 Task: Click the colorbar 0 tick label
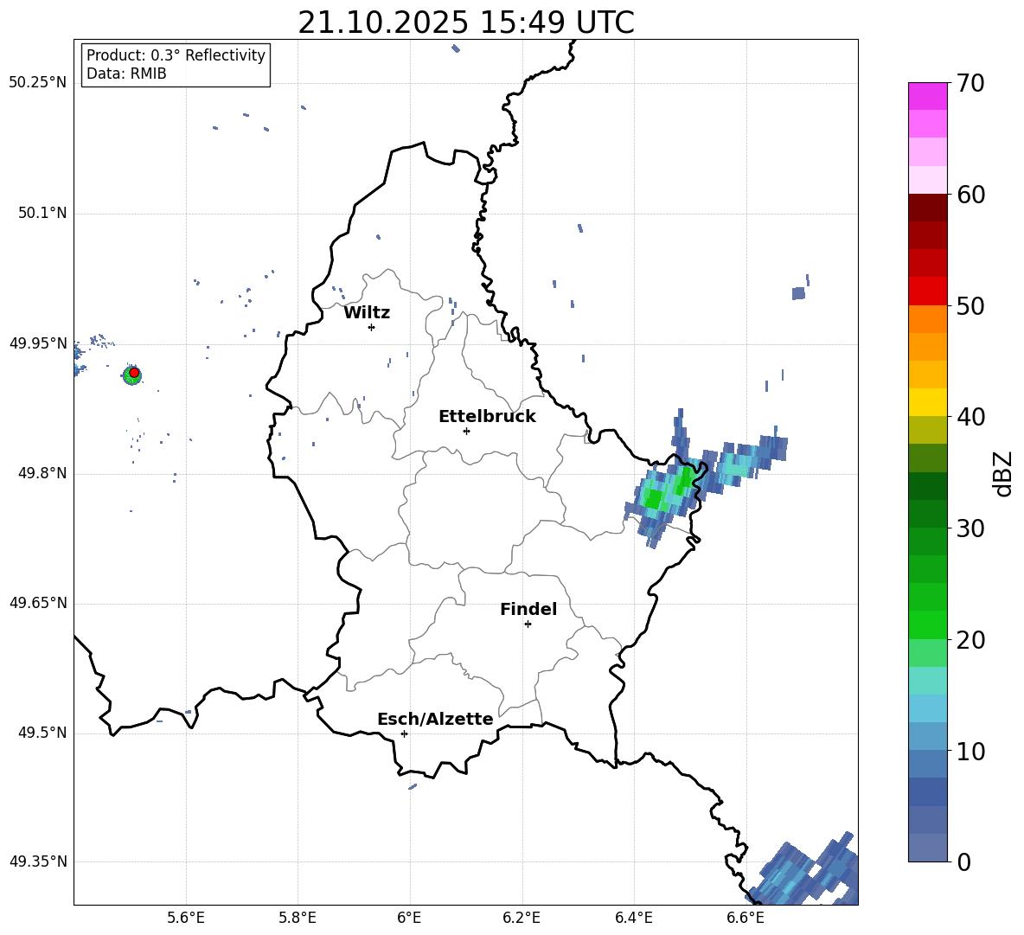coord(963,861)
